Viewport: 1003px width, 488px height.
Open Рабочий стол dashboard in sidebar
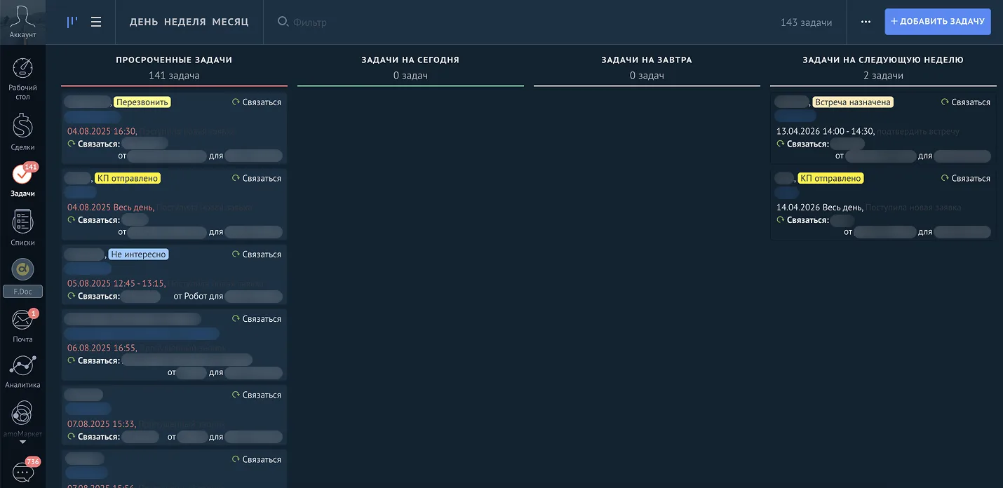(22, 79)
